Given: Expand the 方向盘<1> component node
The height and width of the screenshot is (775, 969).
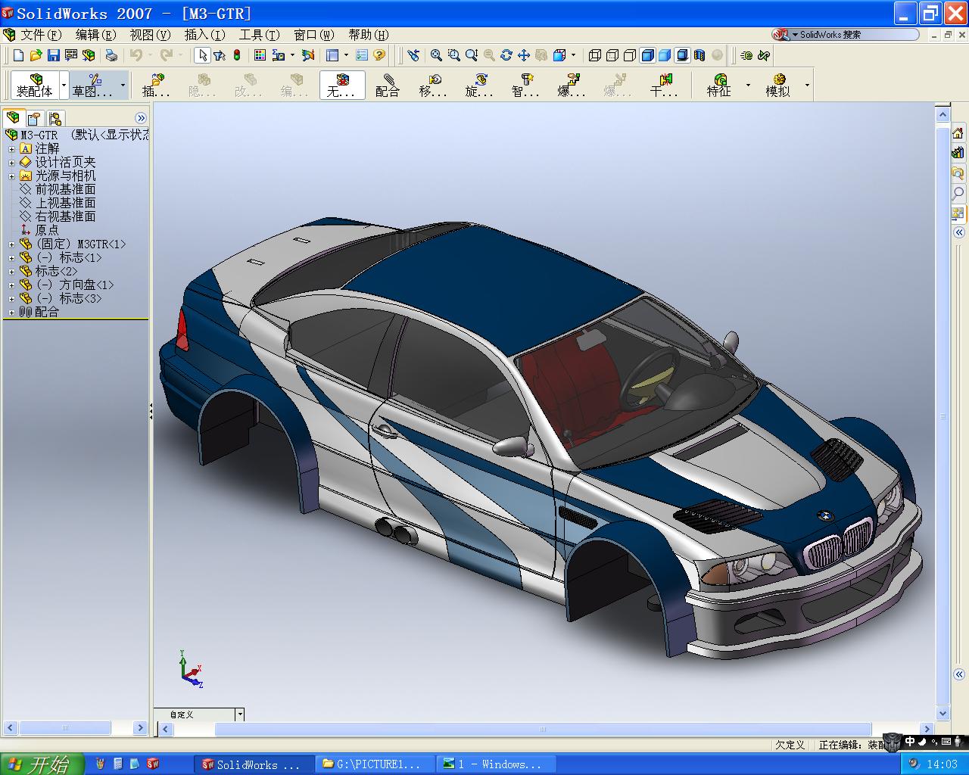Looking at the screenshot, I should [x=11, y=285].
